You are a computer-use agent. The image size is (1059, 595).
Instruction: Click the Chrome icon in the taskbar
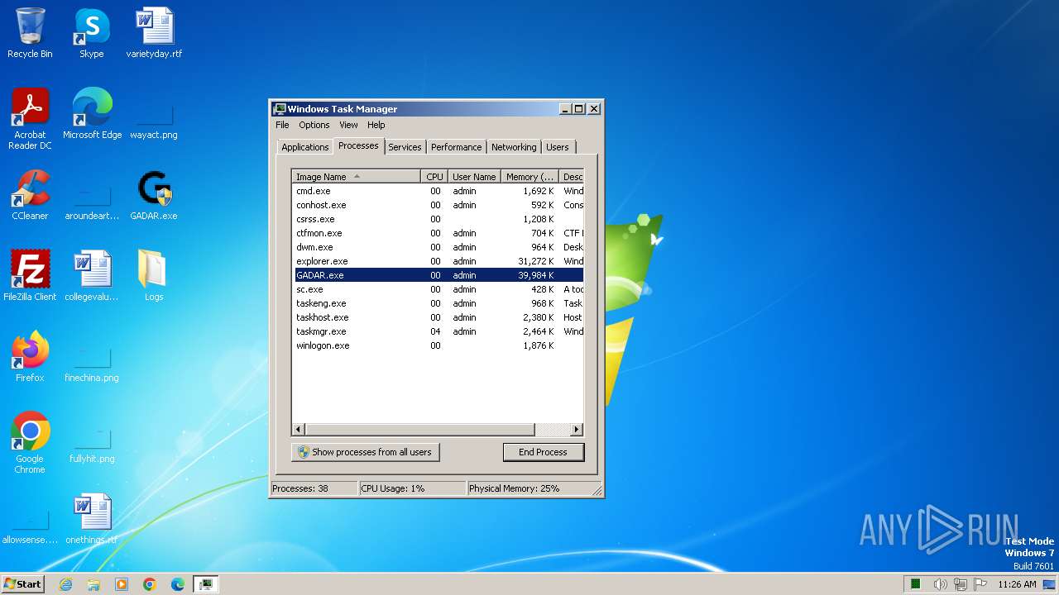[150, 584]
